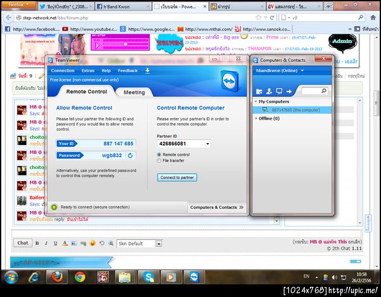Viewport: 381px width, 297px height.
Task: Click the Add contact person icon
Action: (x=269, y=91)
